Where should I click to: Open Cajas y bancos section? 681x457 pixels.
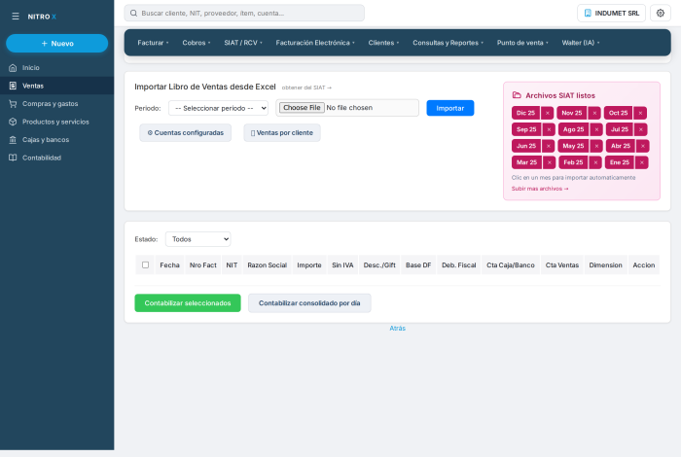(x=56, y=140)
